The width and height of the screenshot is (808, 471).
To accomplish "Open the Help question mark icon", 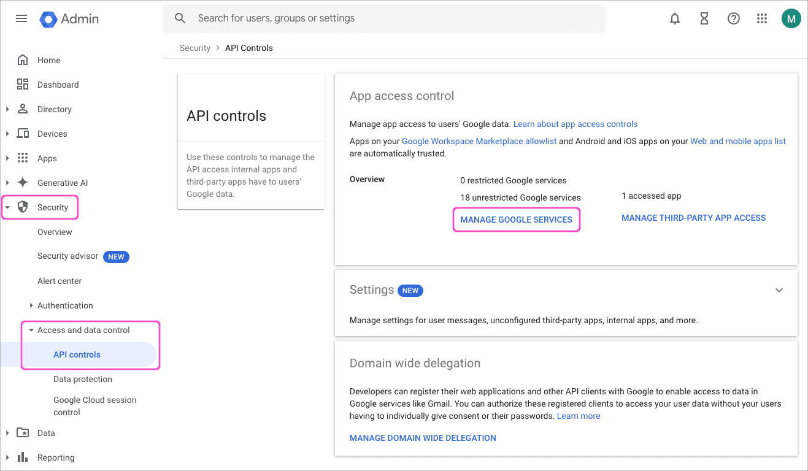I will click(733, 18).
